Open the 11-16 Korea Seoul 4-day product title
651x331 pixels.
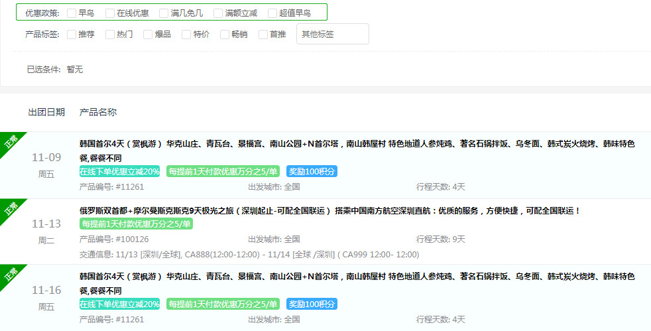(357, 284)
